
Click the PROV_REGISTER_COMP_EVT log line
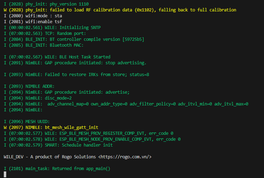88,133
